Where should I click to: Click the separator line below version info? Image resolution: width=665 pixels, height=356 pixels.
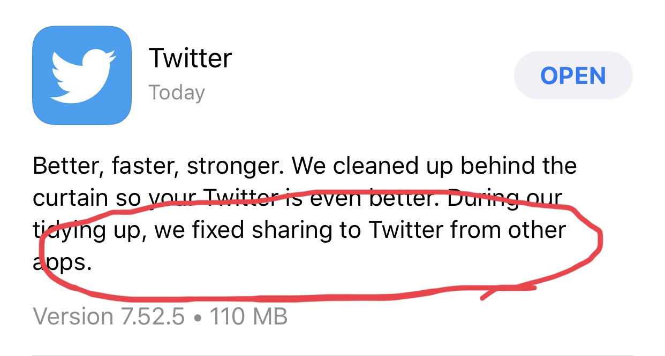(349, 354)
